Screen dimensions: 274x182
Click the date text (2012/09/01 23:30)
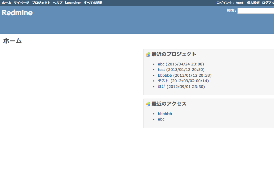click(186, 86)
